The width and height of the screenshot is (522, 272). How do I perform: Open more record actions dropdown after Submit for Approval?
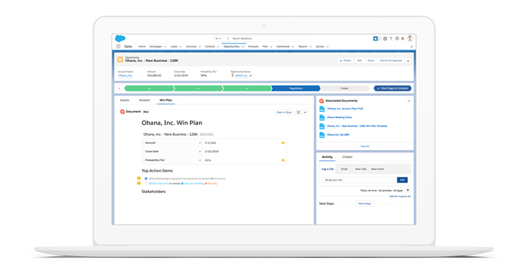(x=408, y=61)
